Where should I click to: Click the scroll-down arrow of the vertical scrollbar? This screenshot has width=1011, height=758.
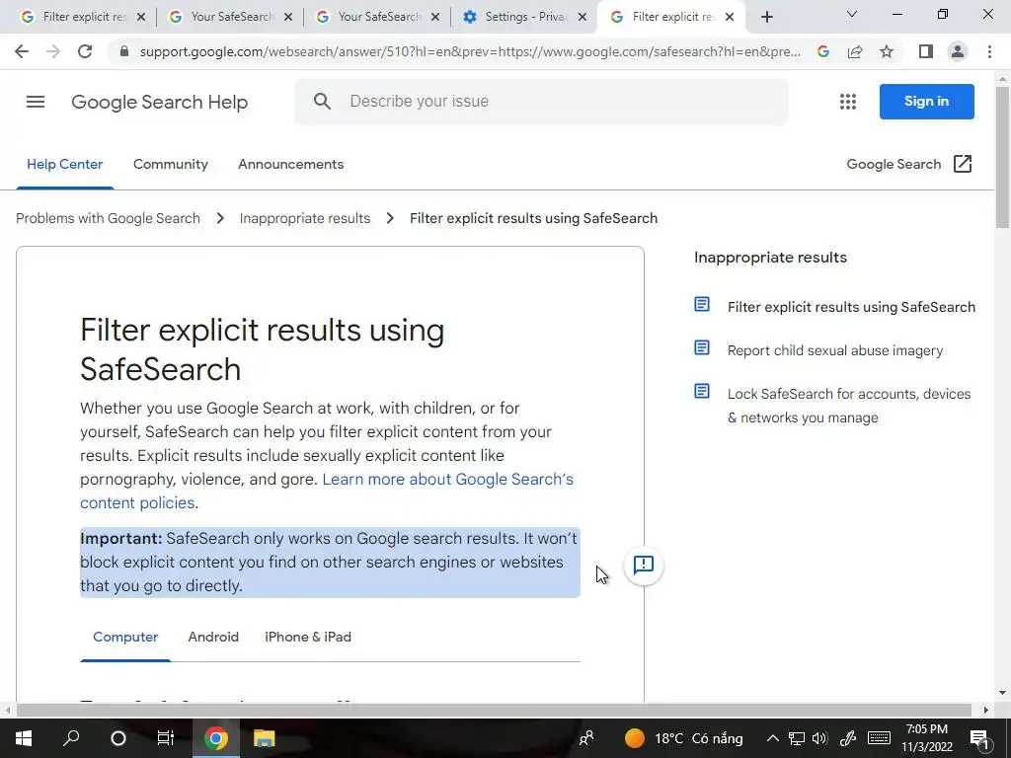click(1002, 693)
